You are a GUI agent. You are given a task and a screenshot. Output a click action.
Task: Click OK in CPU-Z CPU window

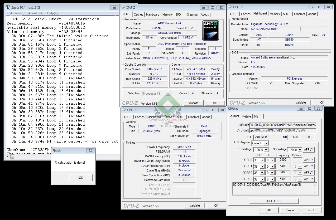pos(215,103)
